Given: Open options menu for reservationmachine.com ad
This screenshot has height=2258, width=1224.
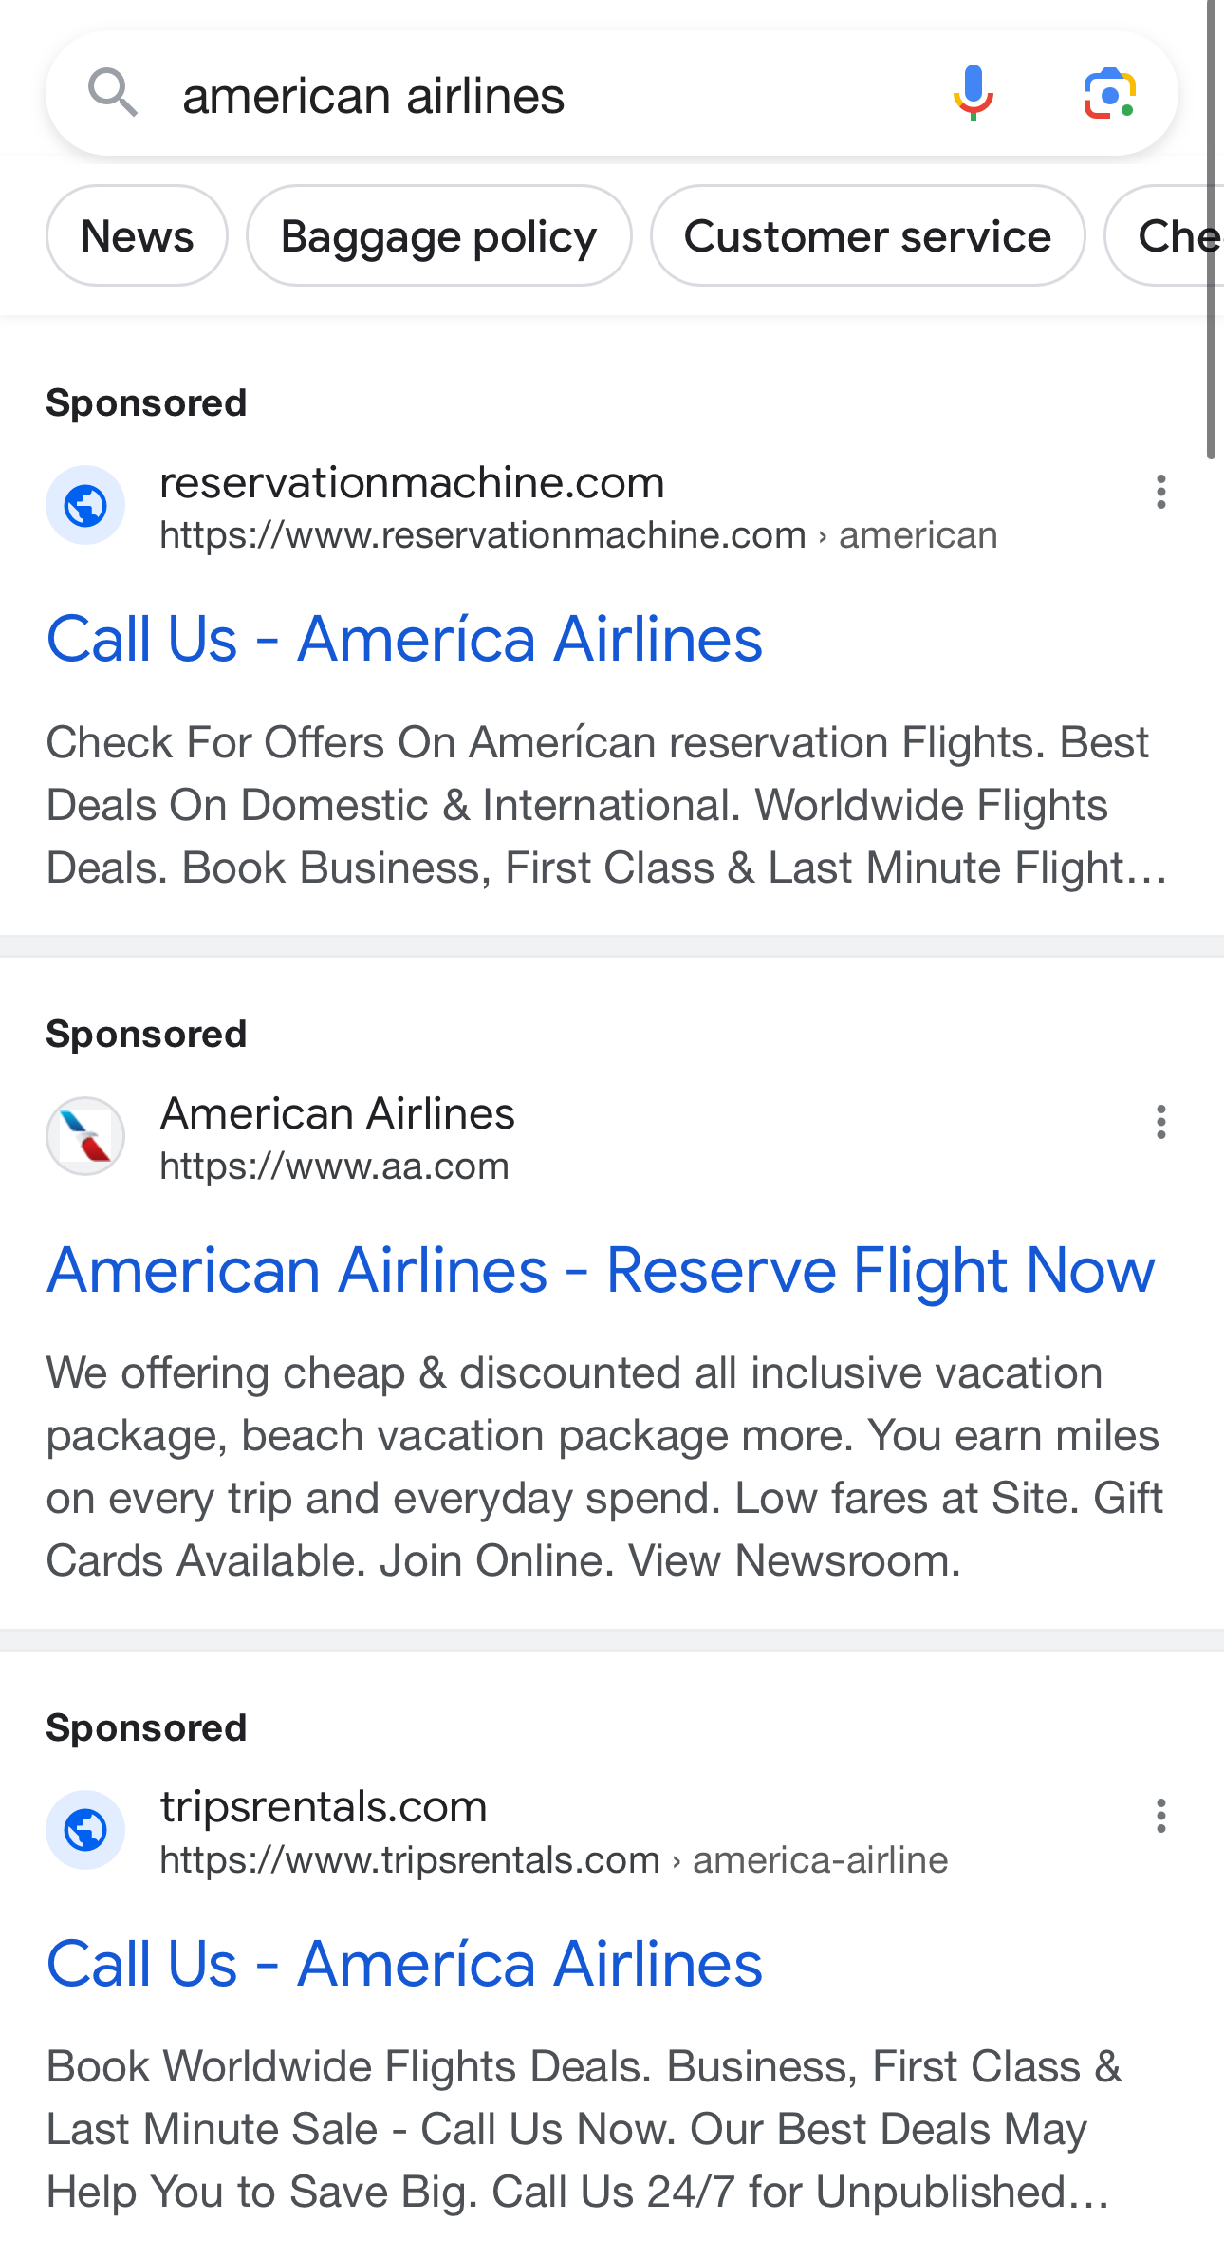Looking at the screenshot, I should pos(1160,492).
